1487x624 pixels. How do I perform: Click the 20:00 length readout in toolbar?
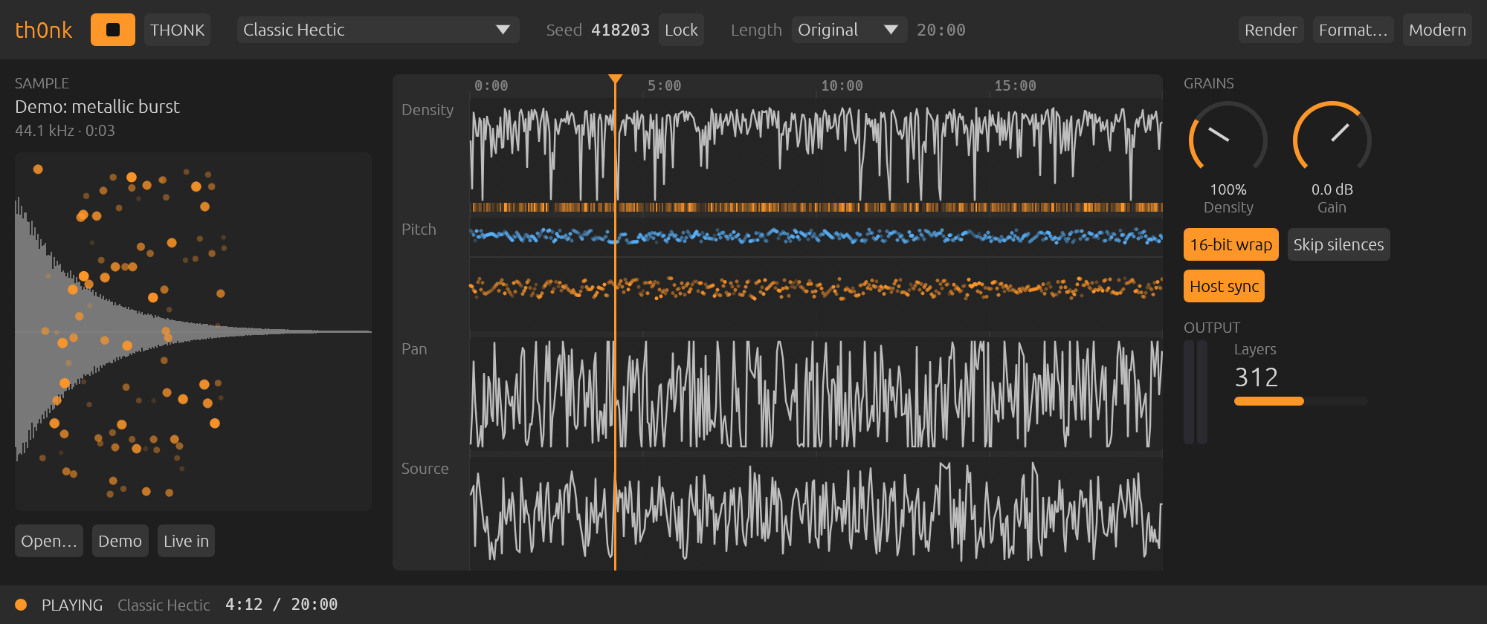coord(941,30)
